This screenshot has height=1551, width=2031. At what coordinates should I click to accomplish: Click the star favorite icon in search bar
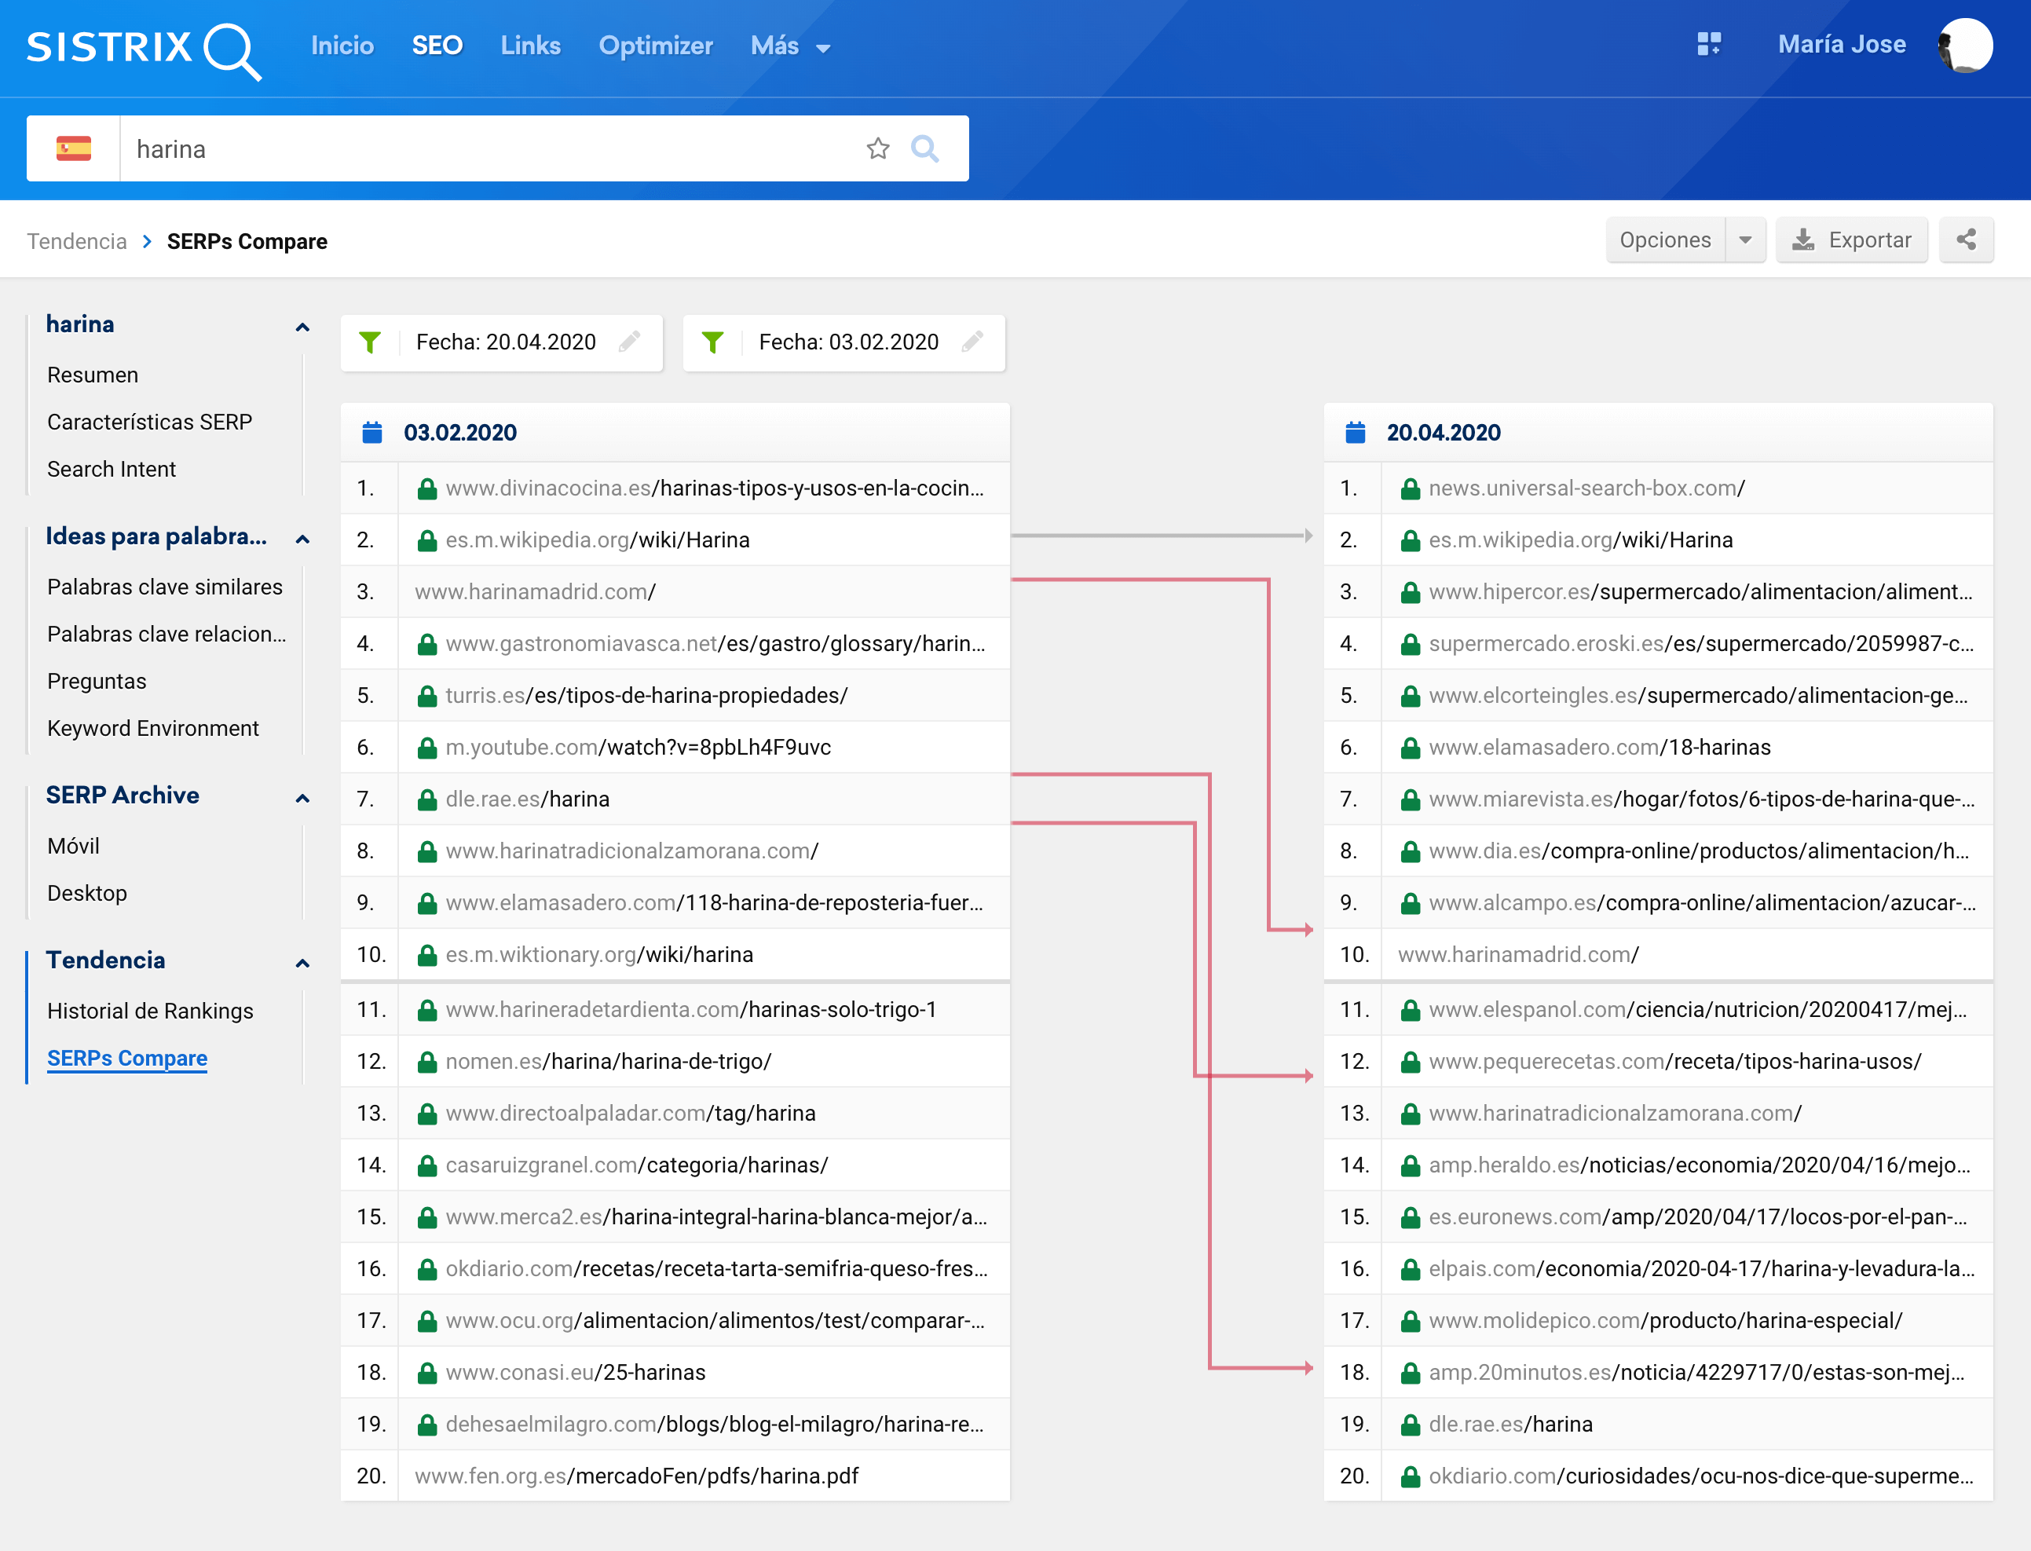878,148
